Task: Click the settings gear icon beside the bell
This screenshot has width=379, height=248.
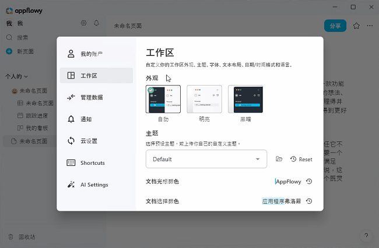Action: click(83, 23)
